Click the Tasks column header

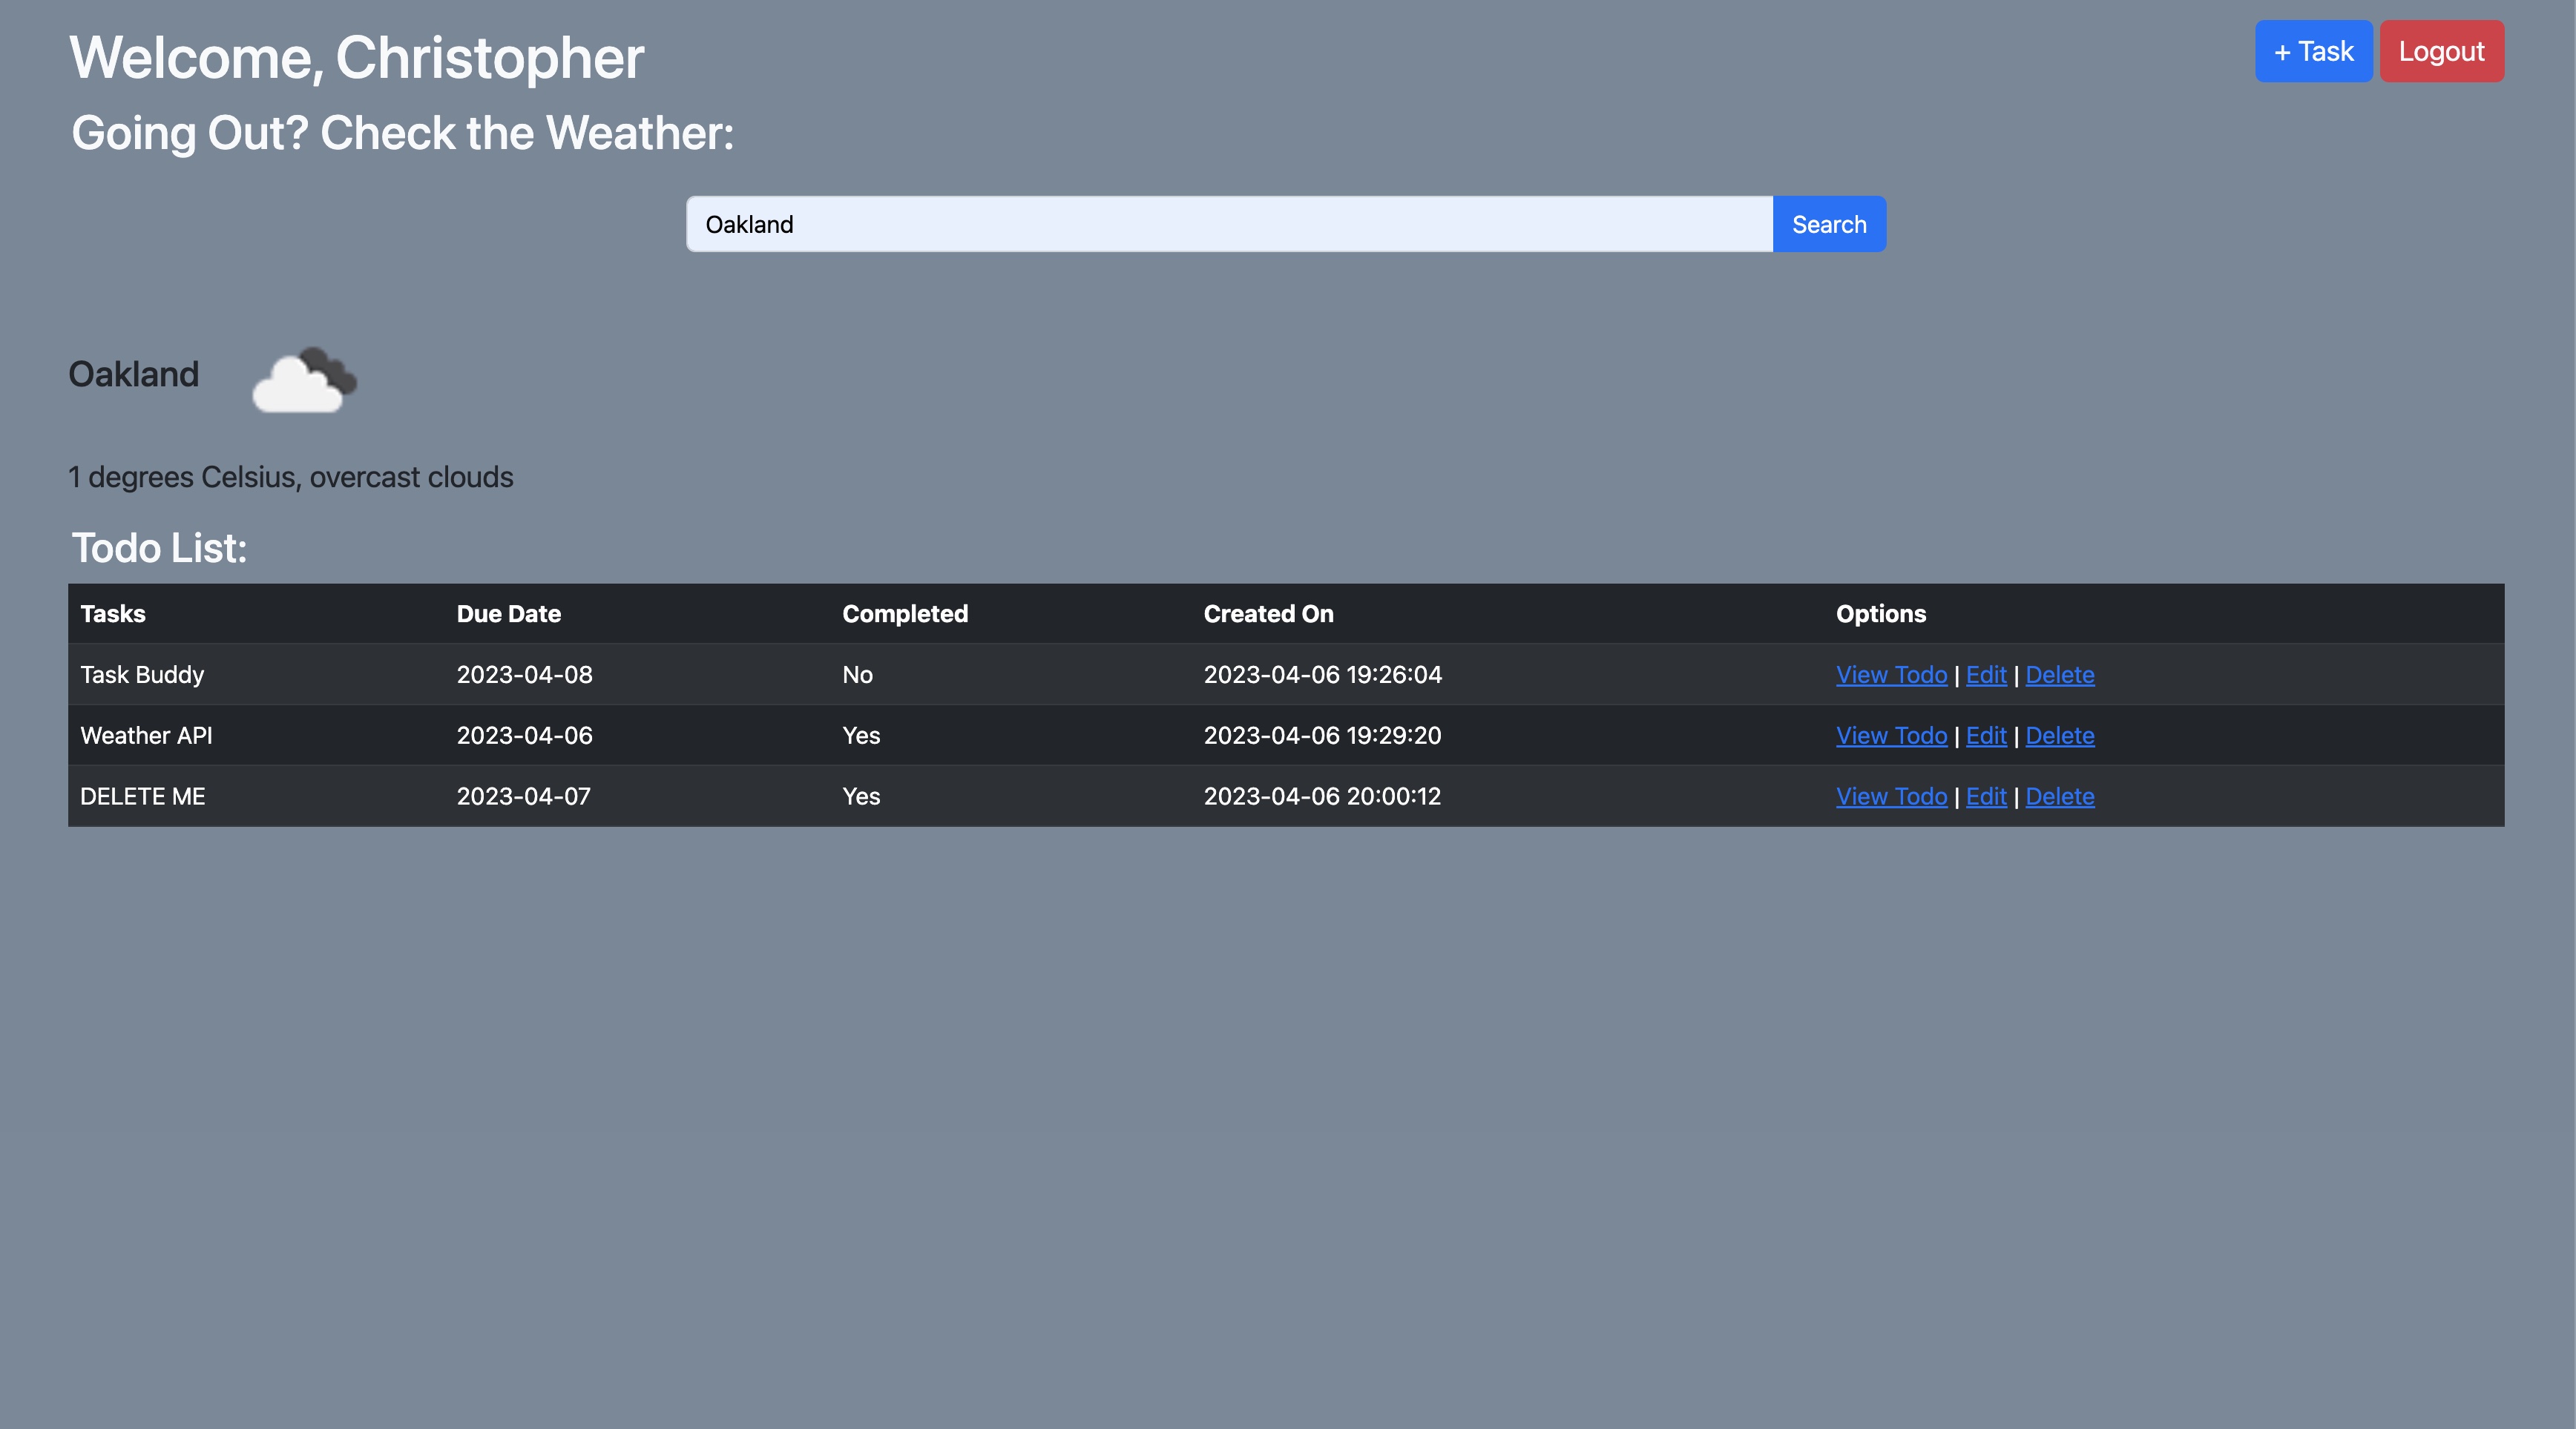pyautogui.click(x=113, y=613)
